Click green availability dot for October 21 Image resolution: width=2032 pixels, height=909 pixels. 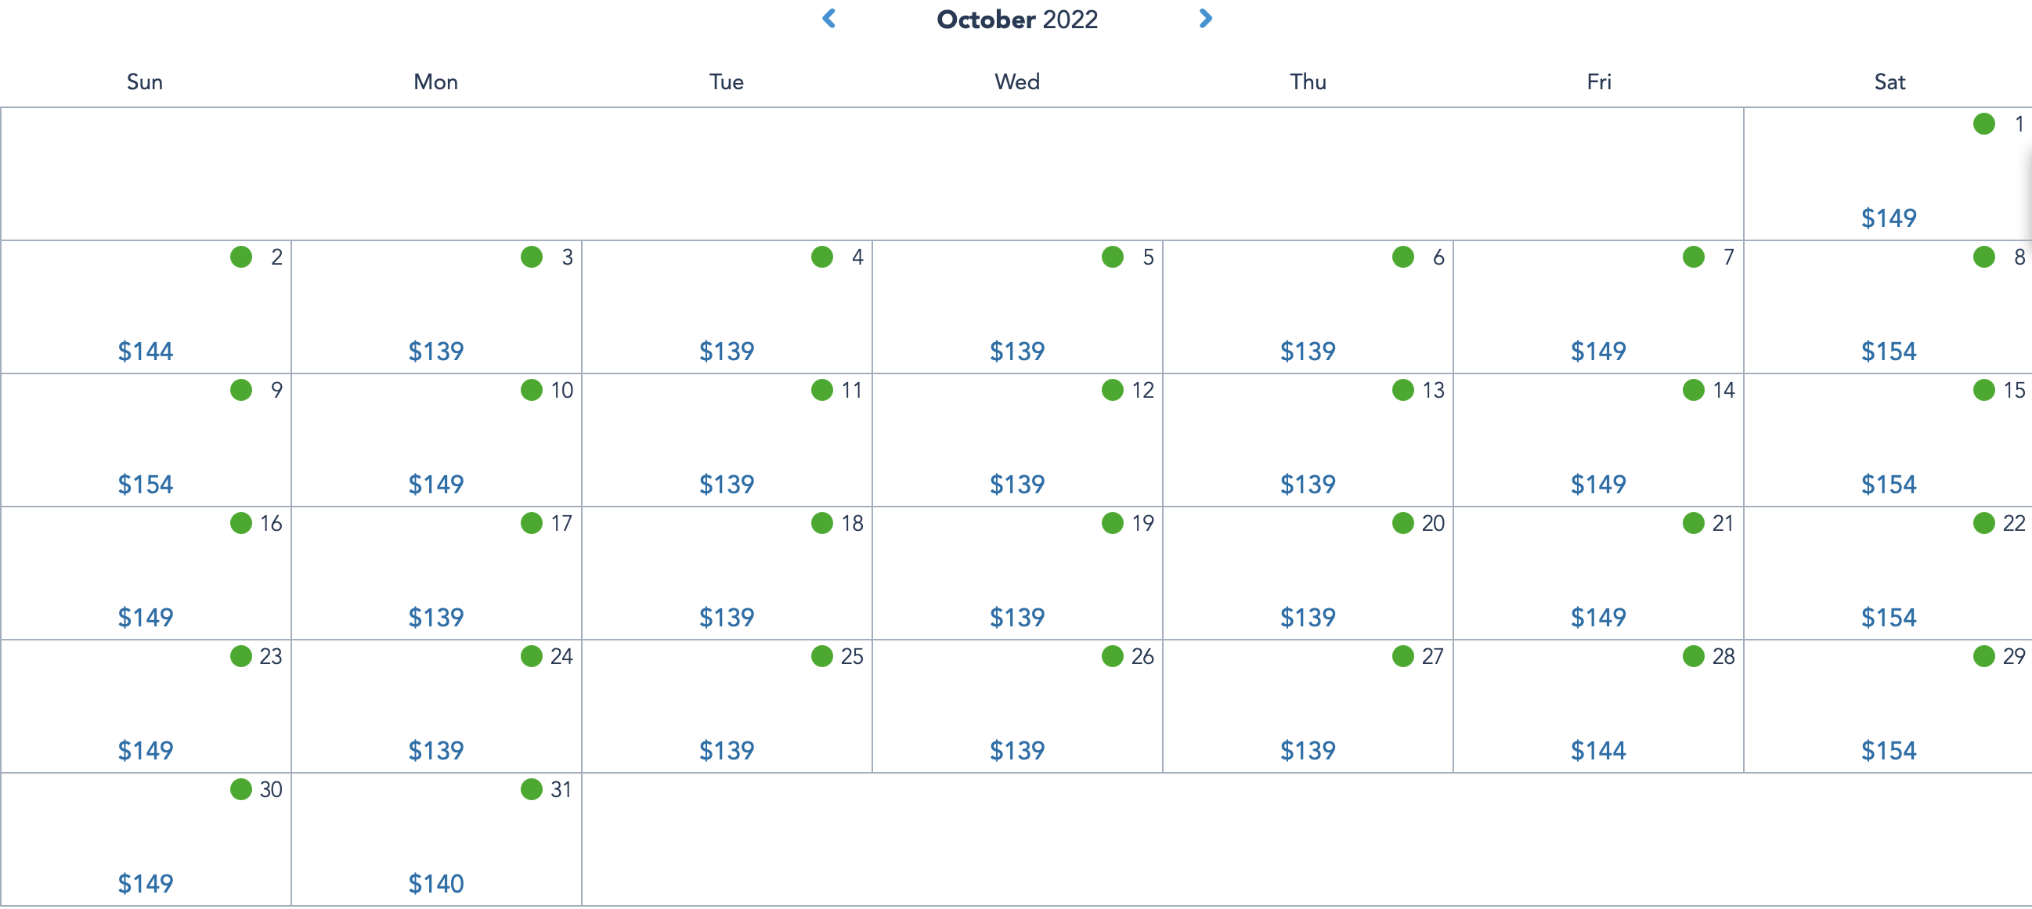pyautogui.click(x=1693, y=523)
